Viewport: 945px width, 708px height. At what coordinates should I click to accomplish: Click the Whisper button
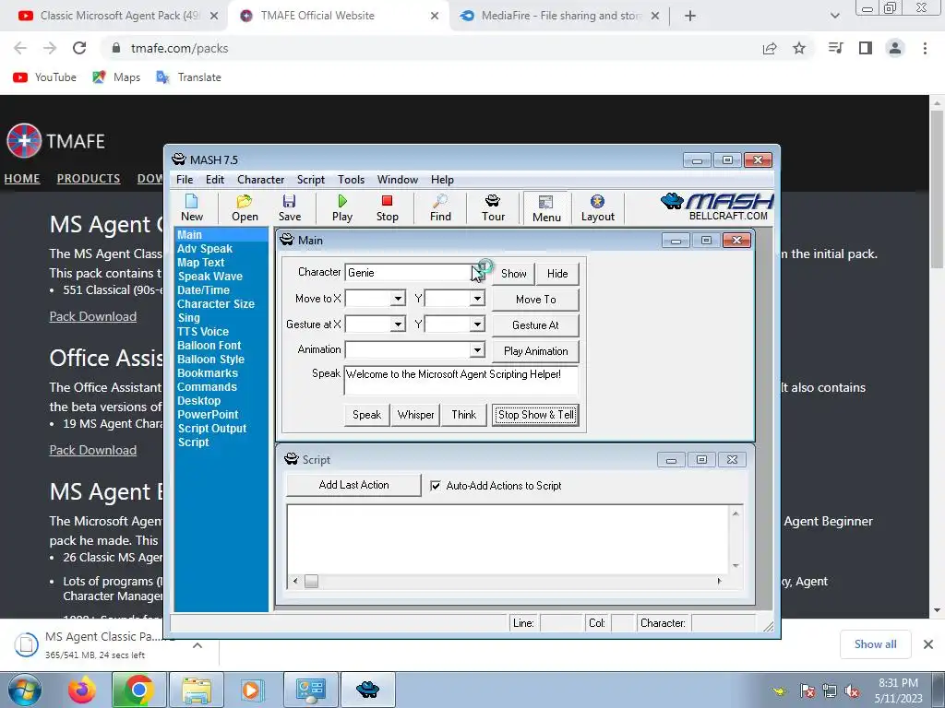[416, 415]
